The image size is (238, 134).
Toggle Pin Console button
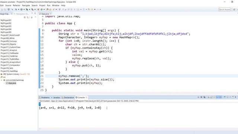(x=224, y=97)
